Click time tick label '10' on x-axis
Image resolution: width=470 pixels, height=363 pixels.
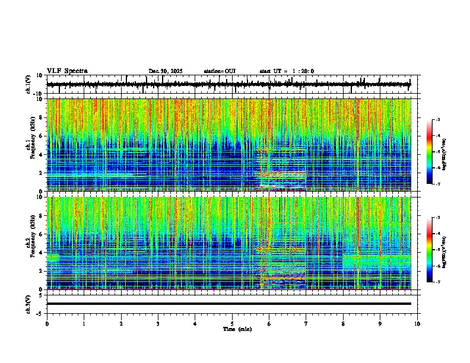coord(417,324)
